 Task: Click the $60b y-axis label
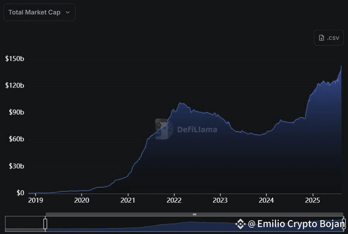click(x=16, y=139)
